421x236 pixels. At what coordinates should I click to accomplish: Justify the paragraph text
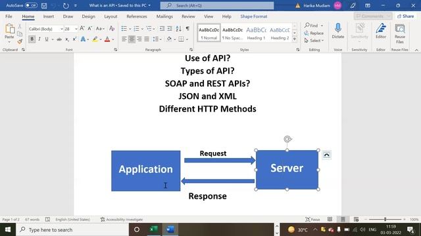click(x=147, y=39)
